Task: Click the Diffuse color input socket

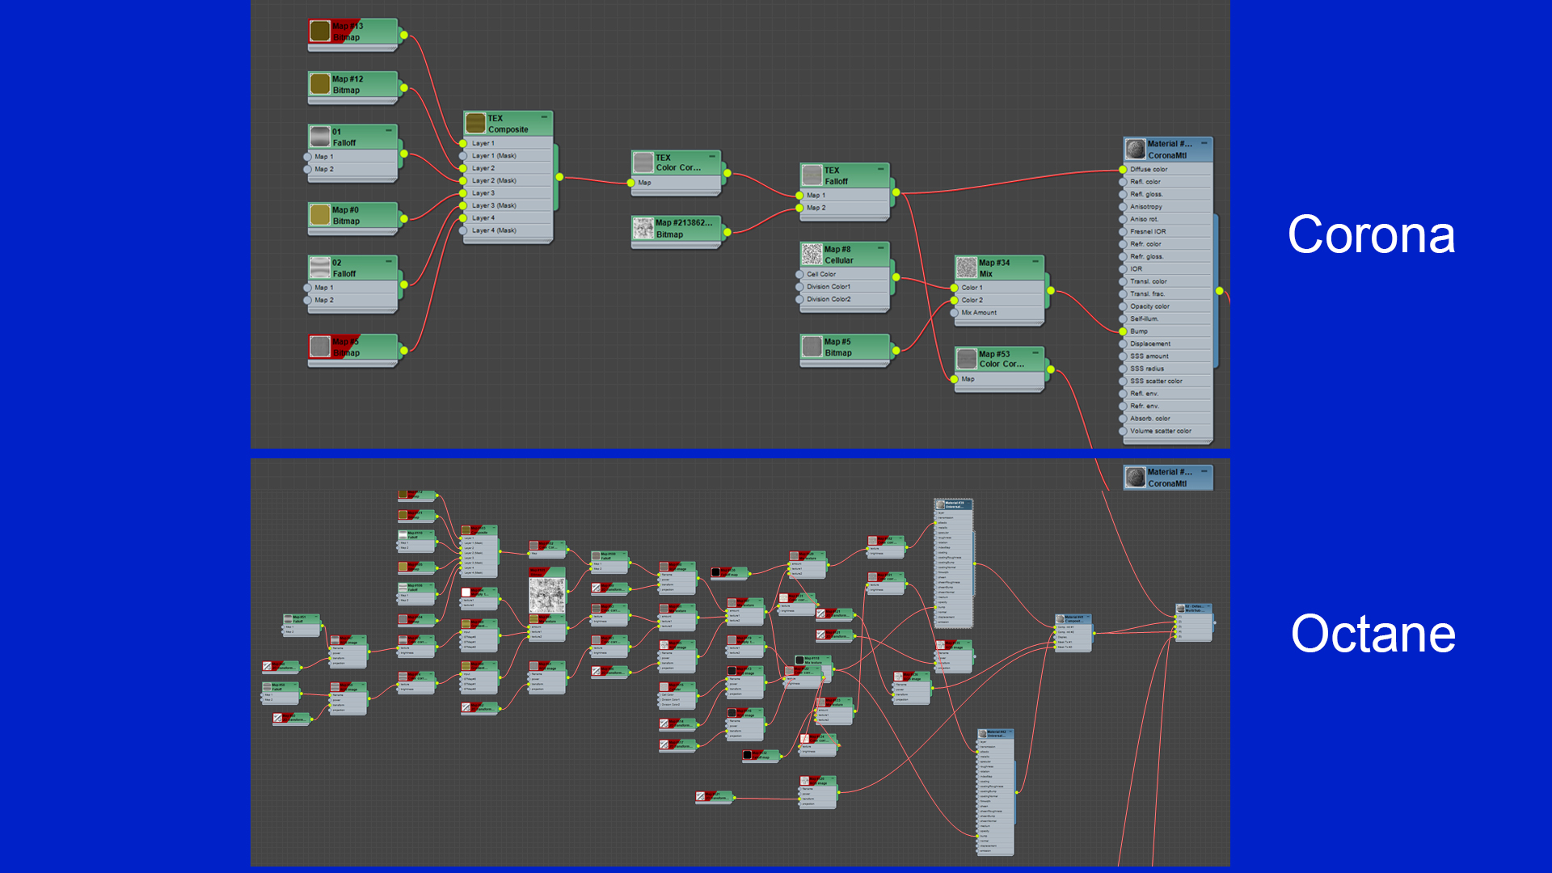Action: (1123, 170)
